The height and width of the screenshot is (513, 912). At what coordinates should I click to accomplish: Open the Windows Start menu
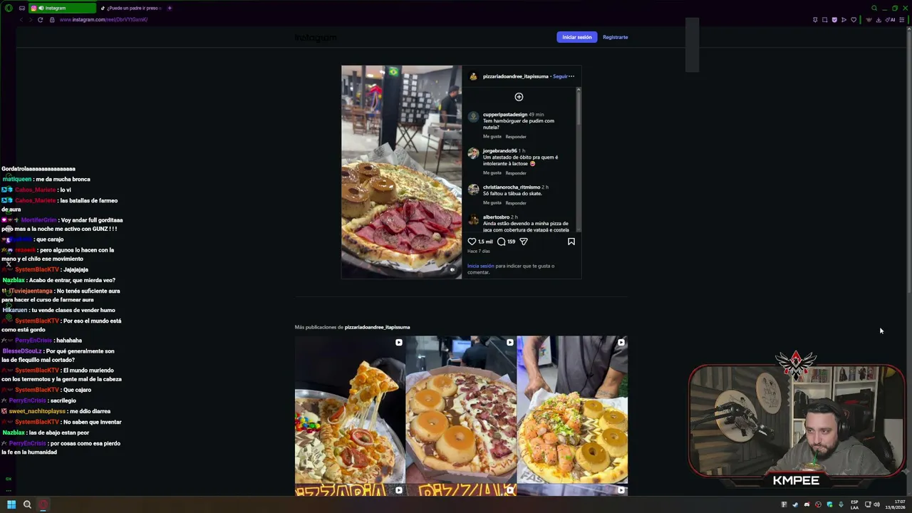click(x=11, y=504)
